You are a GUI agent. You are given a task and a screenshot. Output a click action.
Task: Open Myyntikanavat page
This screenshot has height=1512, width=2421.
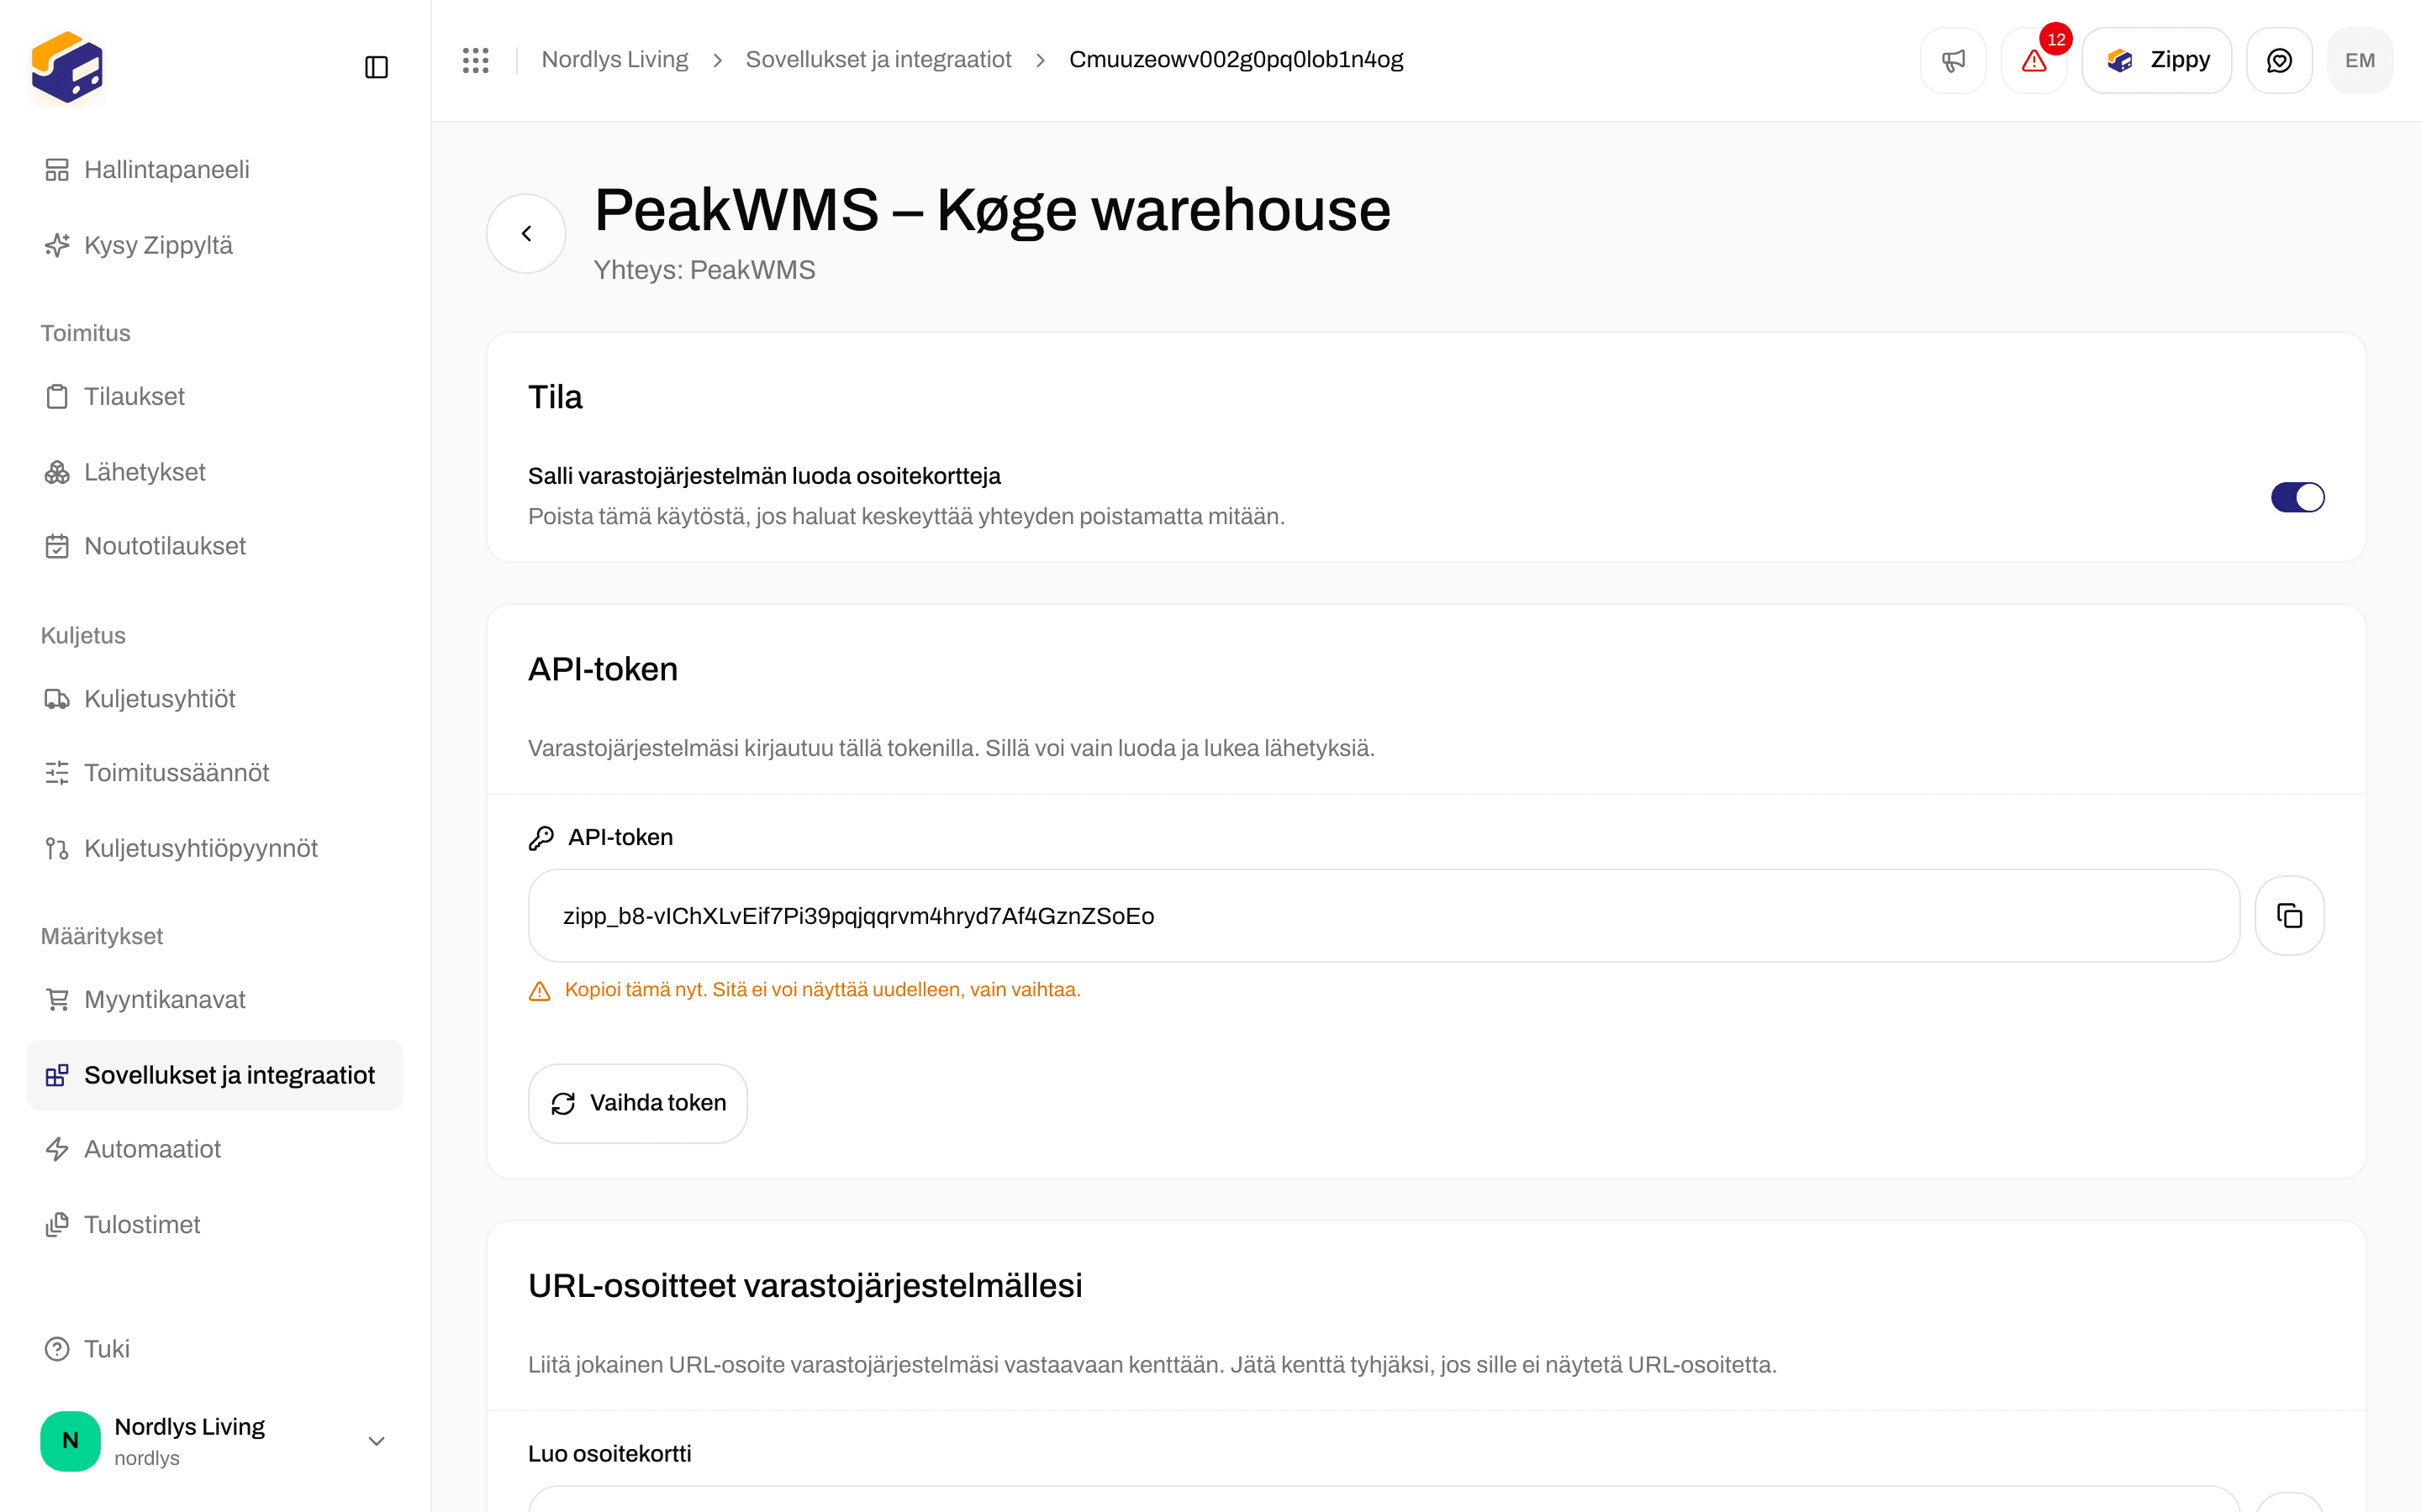point(214,1000)
